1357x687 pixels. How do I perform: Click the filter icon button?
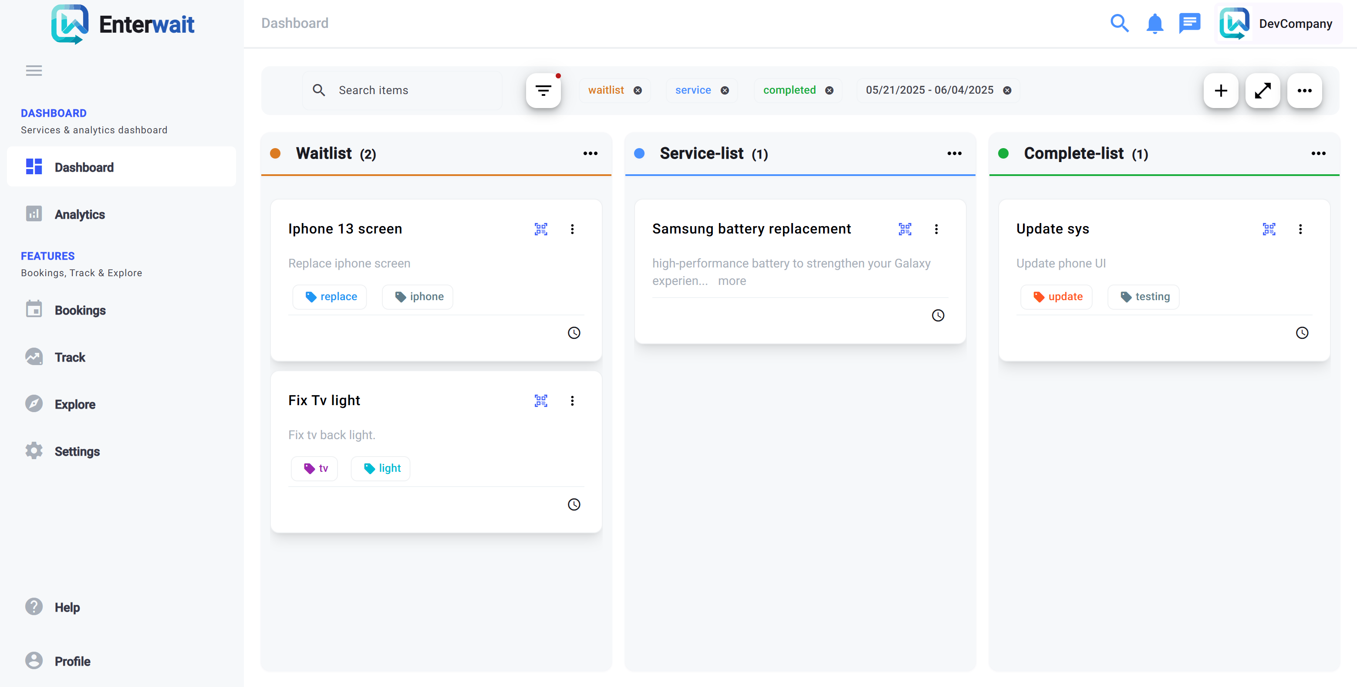[x=543, y=91]
